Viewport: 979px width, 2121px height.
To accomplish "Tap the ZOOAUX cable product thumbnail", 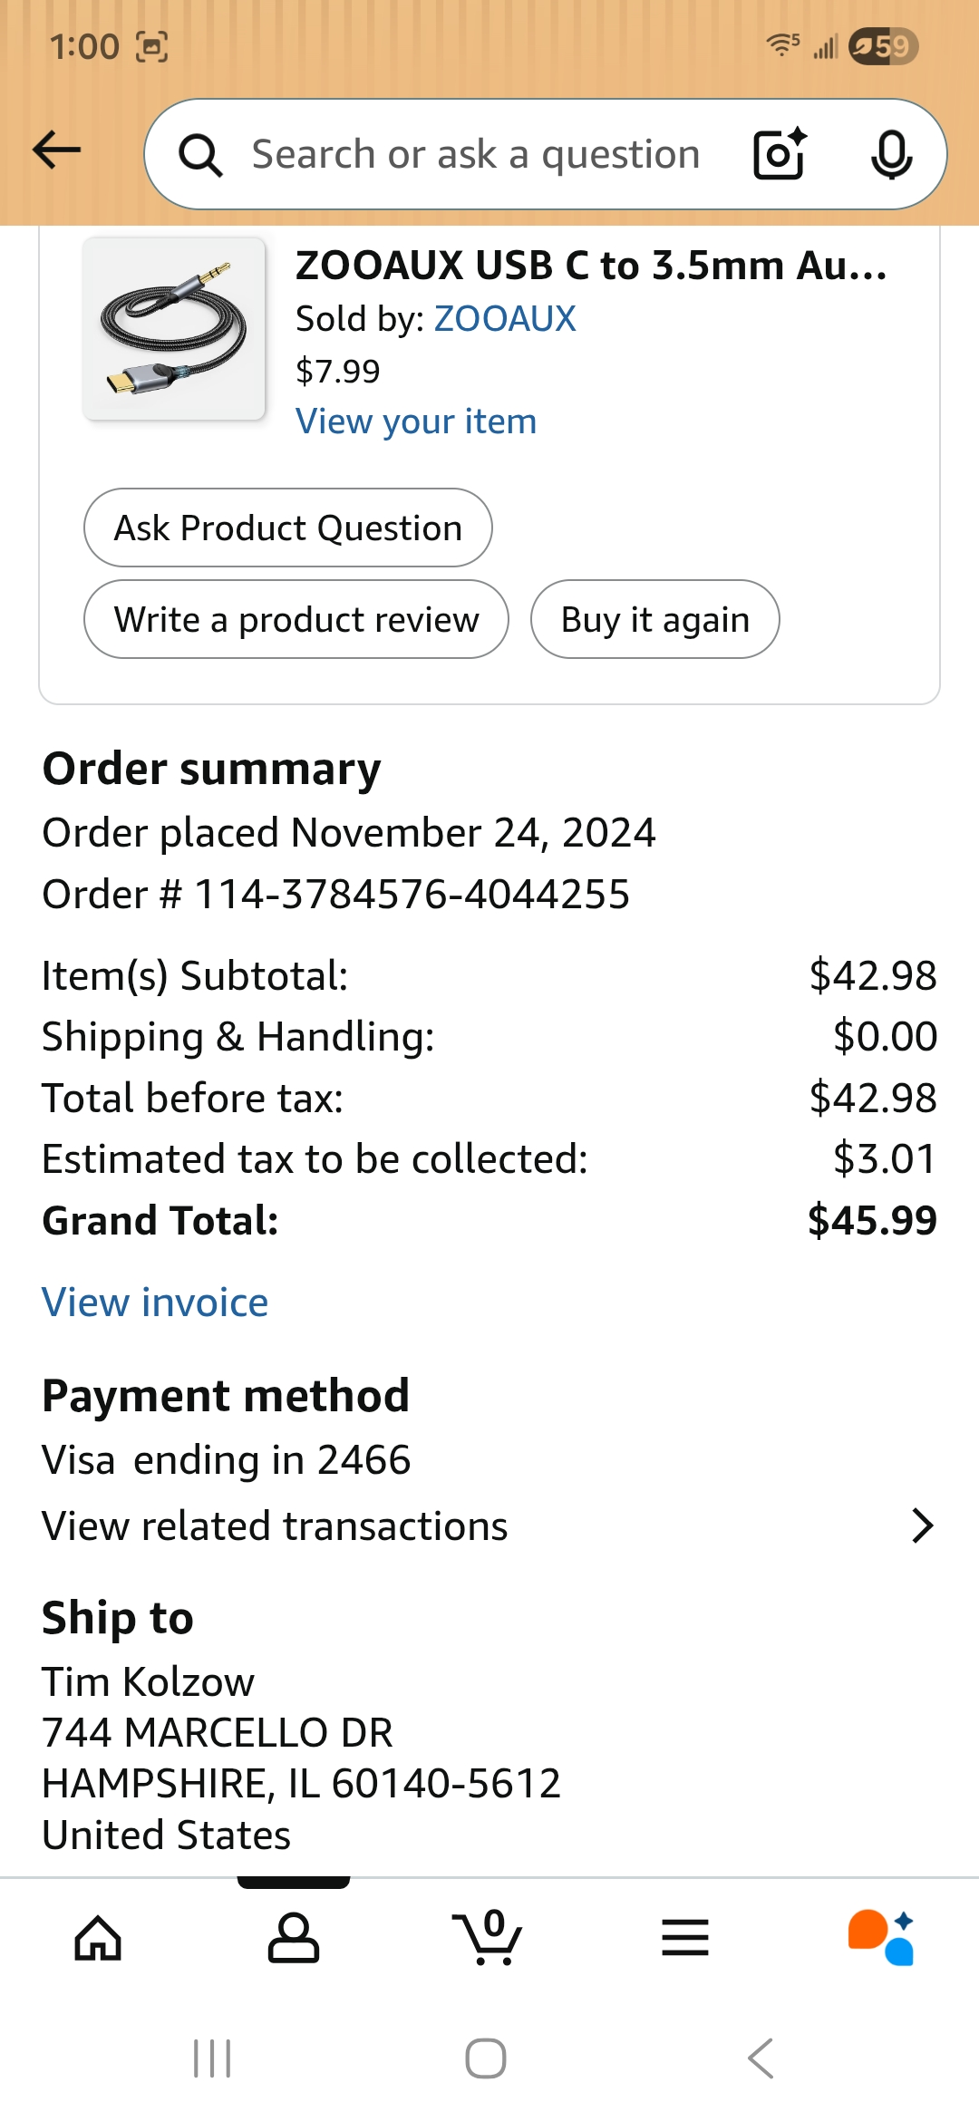I will point(174,329).
